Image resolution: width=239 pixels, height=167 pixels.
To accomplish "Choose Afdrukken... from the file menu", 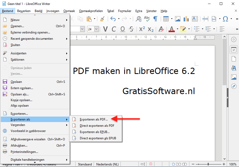I will pos(19,146).
